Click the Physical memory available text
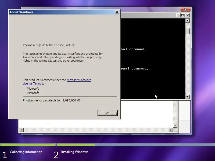 (x=51, y=100)
